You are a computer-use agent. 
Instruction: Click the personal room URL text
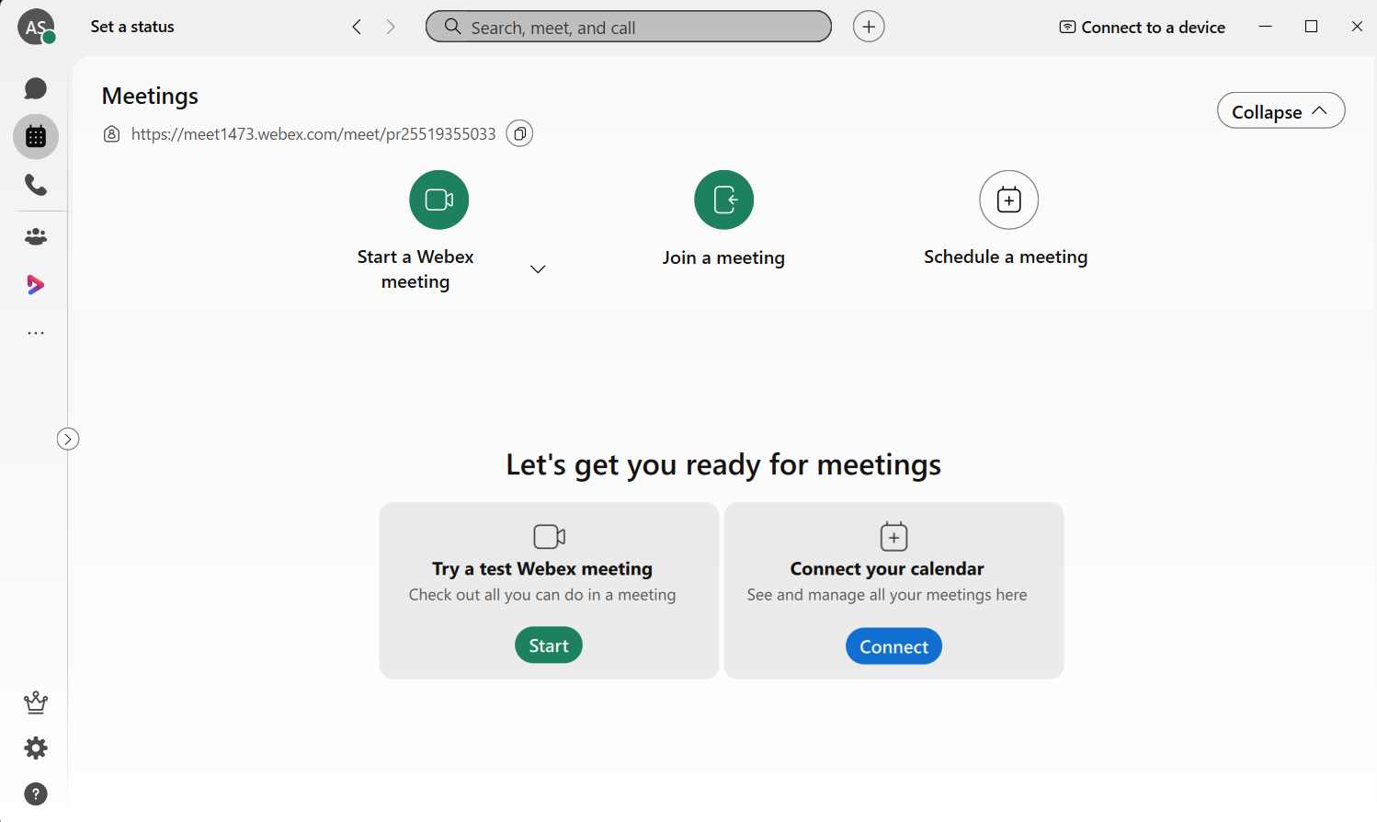click(x=313, y=134)
